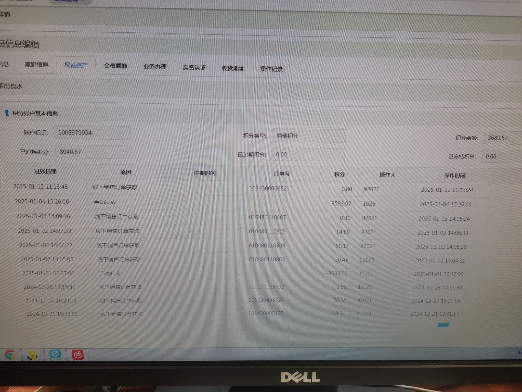
Task: View the 操作记录 tab
Action: pyautogui.click(x=271, y=69)
